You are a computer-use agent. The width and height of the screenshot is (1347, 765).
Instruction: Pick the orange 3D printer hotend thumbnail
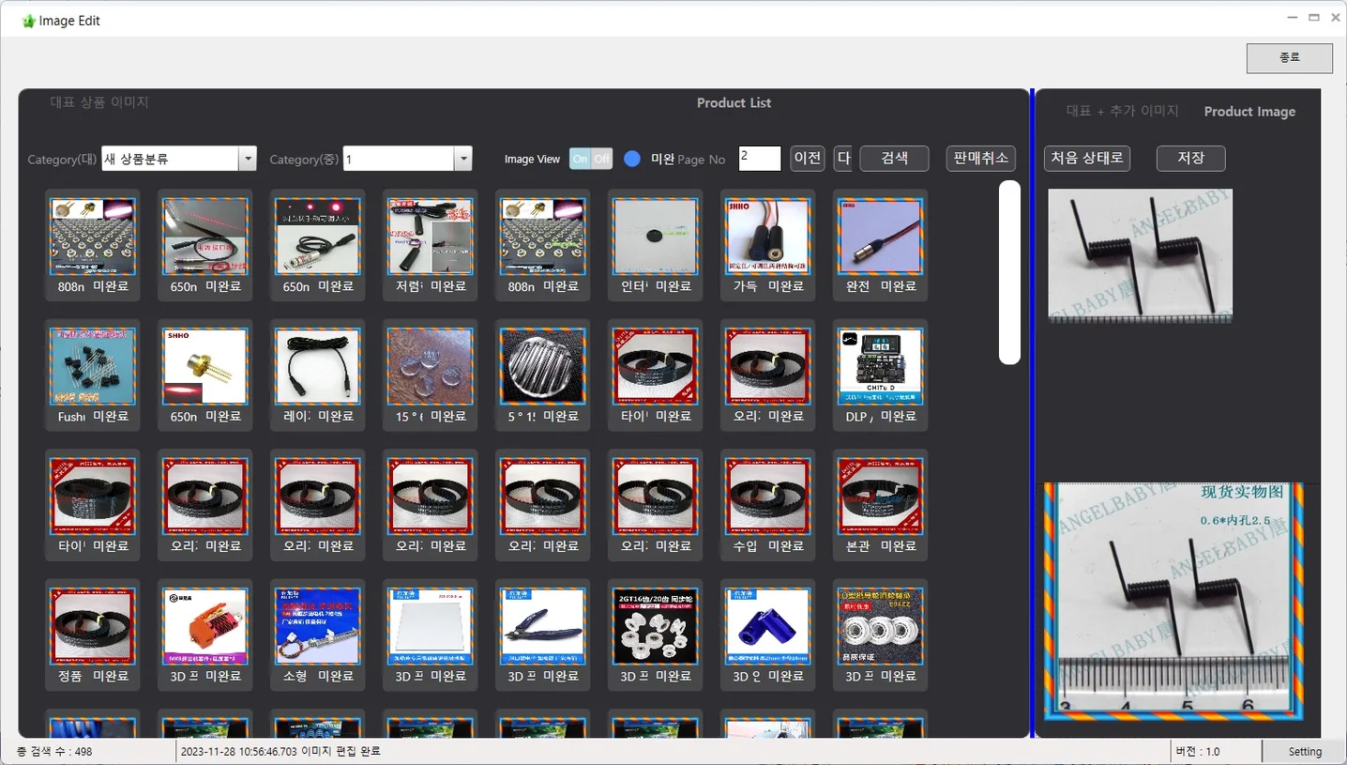[x=204, y=626]
